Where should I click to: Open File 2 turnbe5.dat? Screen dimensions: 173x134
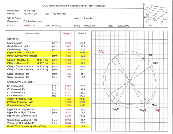coord(89,26)
